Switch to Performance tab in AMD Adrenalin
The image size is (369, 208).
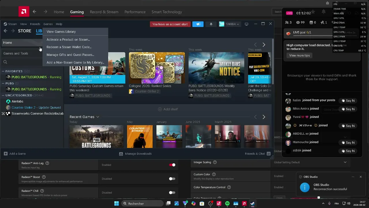pos(135,12)
